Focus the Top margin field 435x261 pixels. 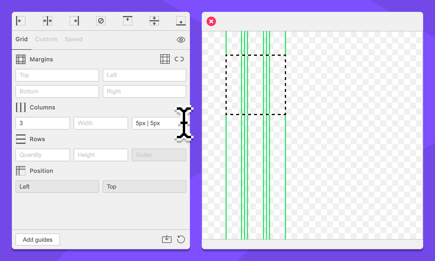57,75
